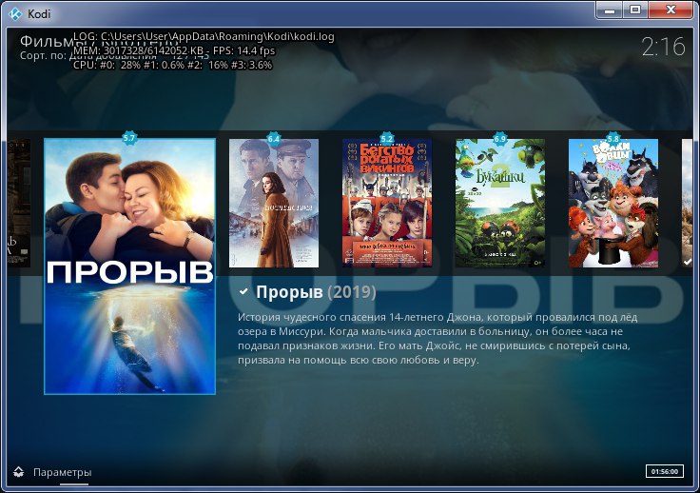This screenshot has width=700, height=493.
Task: Click the movie plot description text
Action: tap(437, 339)
